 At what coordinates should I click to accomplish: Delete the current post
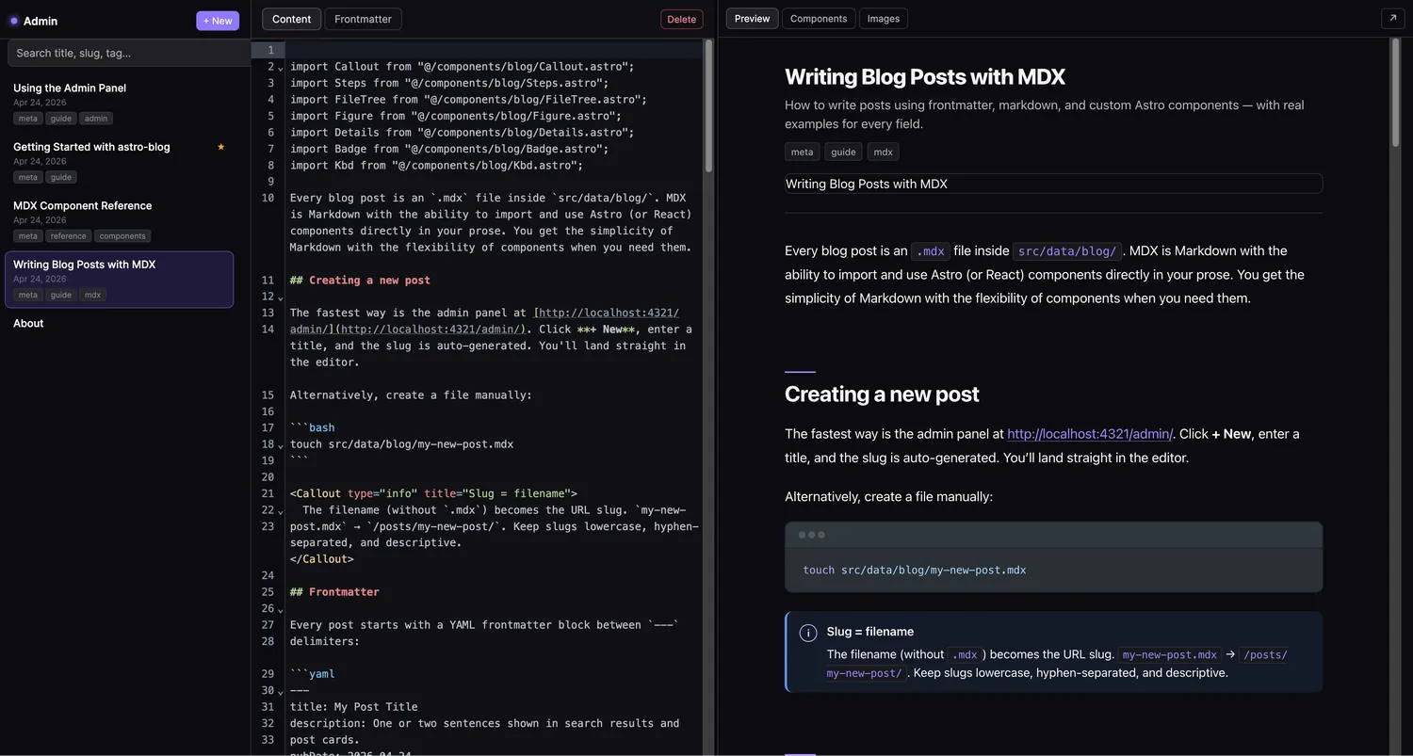(681, 18)
